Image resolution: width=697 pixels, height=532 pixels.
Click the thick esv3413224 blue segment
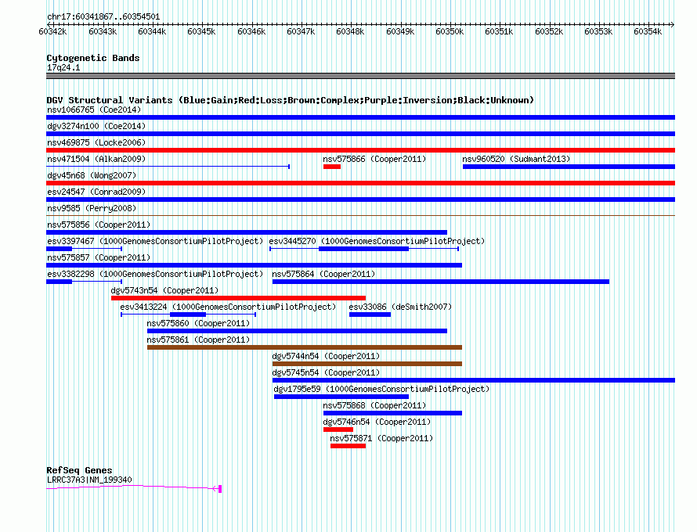coord(188,315)
